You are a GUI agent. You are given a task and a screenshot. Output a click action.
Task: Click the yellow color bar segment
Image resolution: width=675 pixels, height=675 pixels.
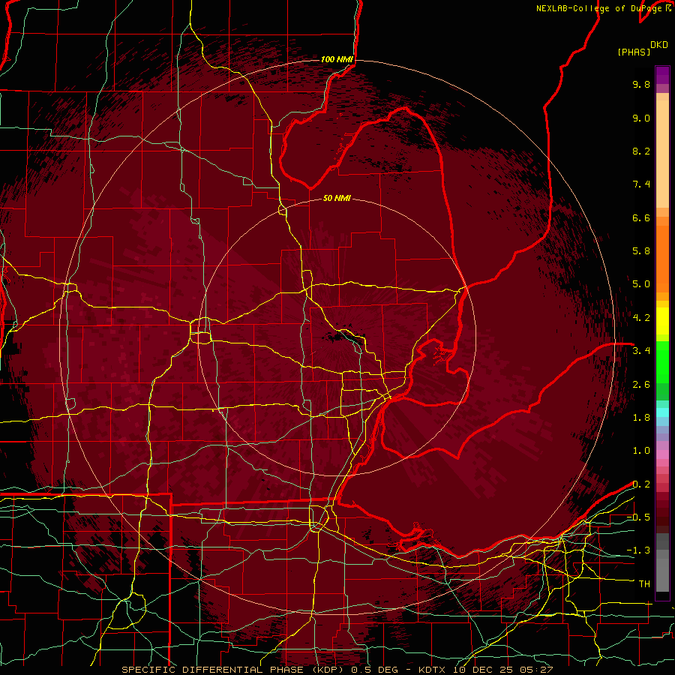[x=662, y=321]
